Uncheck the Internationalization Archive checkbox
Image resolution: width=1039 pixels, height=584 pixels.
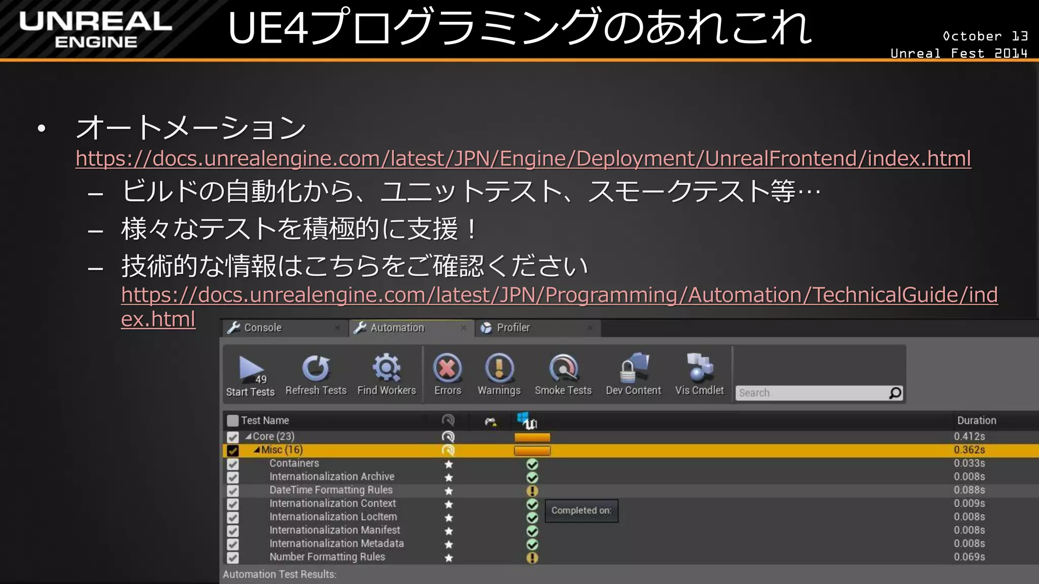[233, 477]
